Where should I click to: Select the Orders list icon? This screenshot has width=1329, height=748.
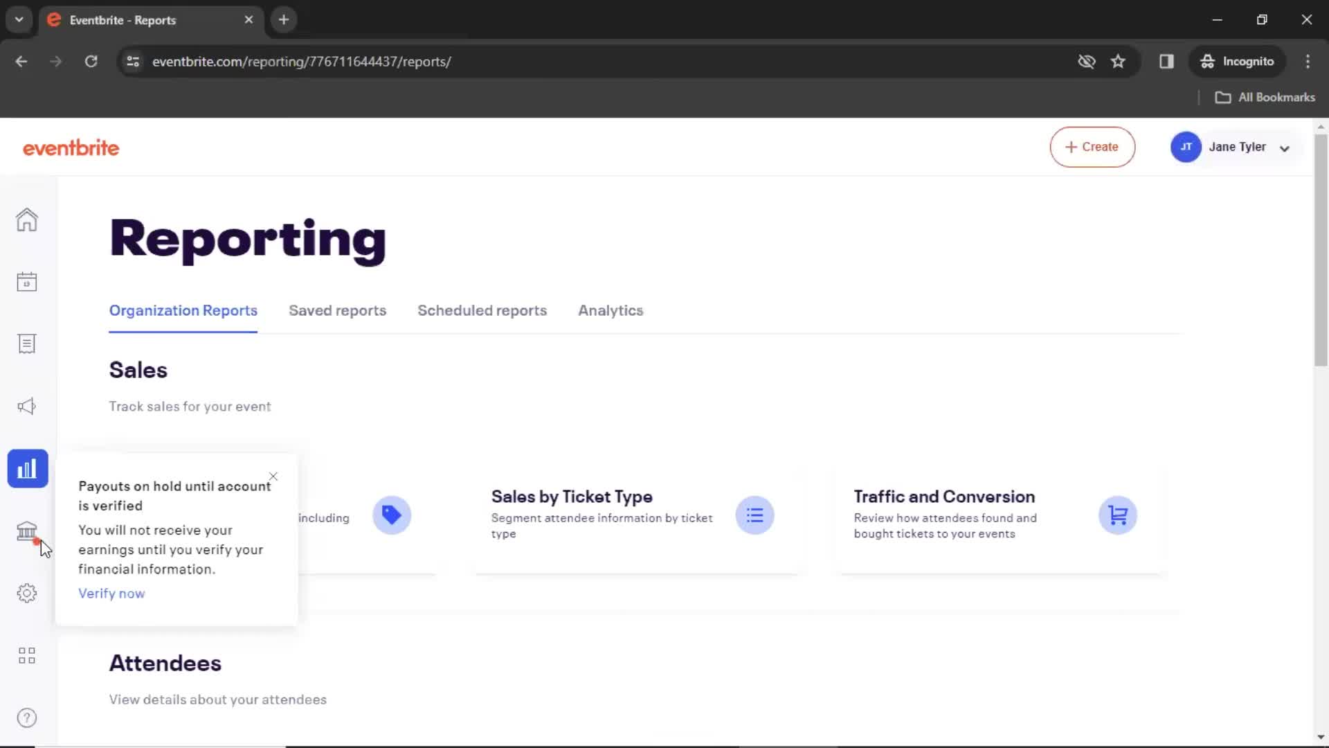[26, 344]
